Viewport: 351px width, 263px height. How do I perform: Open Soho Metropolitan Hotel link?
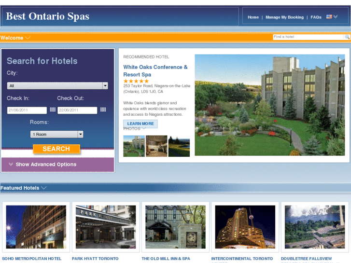point(31,259)
